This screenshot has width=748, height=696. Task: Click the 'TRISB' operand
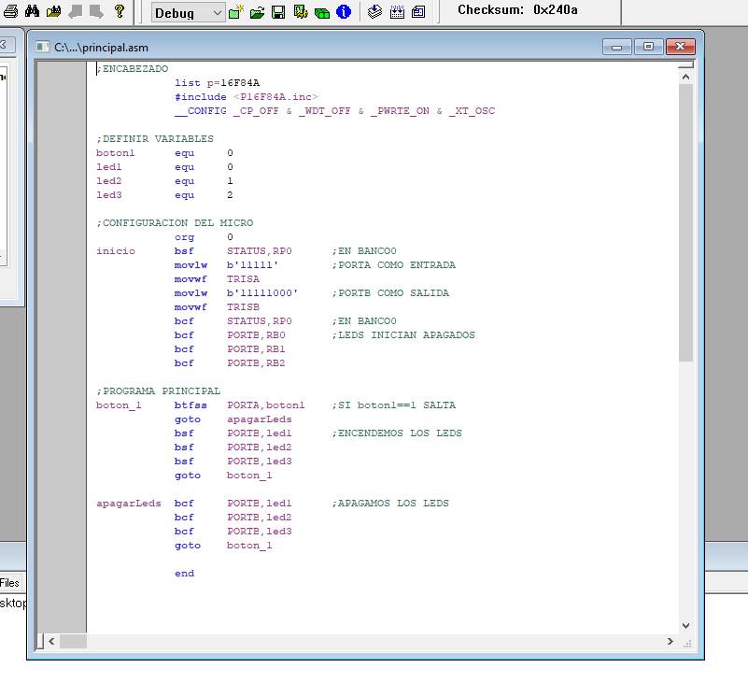tap(244, 307)
